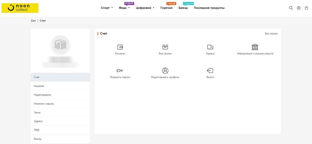Click the noon collect logo

coord(20,8)
